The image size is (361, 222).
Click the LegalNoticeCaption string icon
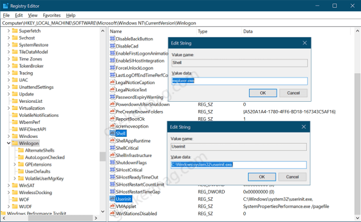[112, 82]
